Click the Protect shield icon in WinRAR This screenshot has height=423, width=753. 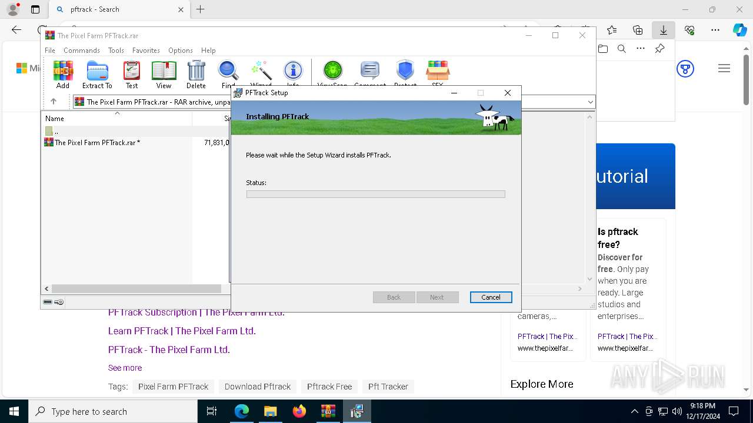tap(405, 73)
